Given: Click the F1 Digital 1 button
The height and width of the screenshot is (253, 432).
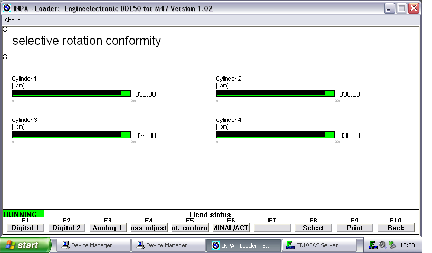Looking at the screenshot, I should [25, 228].
